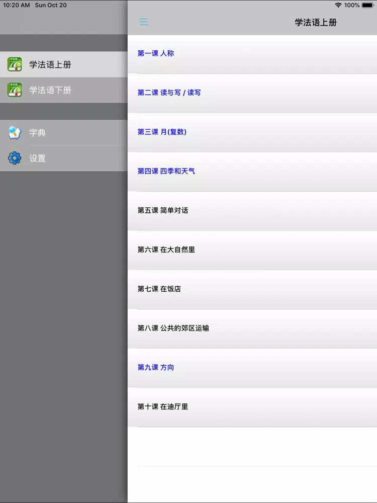Click the 字典 dictionary icon
Viewport: 377px width, 503px height.
tap(15, 132)
